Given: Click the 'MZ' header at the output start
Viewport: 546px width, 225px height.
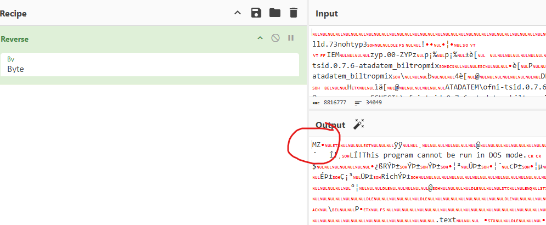Looking at the screenshot, I should click(317, 144).
